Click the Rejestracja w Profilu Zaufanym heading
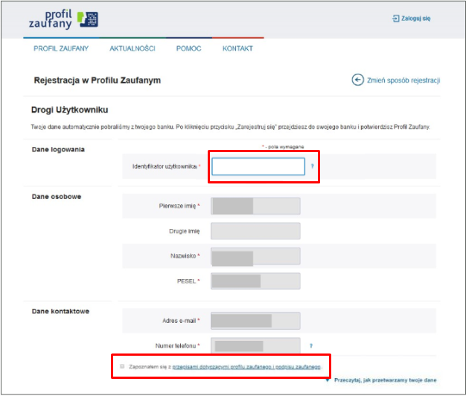This screenshot has width=466, height=396. click(x=98, y=81)
